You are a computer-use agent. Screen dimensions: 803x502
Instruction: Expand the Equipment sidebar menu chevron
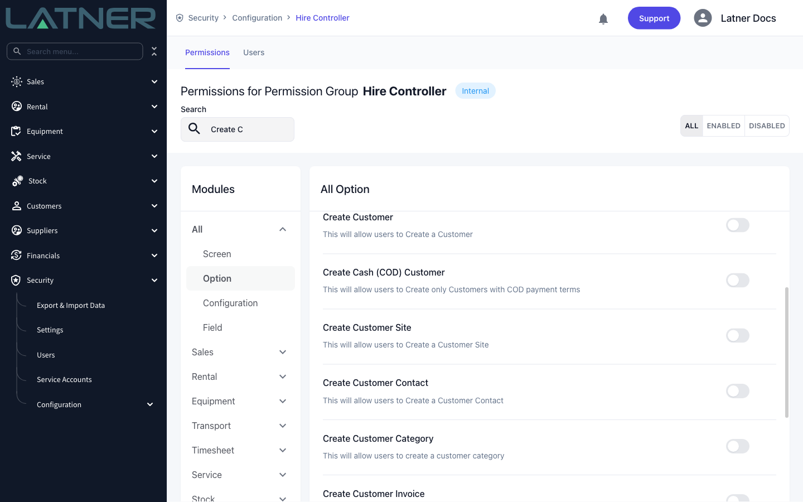[154, 131]
